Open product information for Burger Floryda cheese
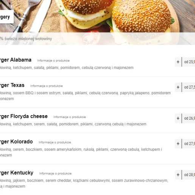The height and width of the screenshot is (195, 195). [x=70, y=117]
